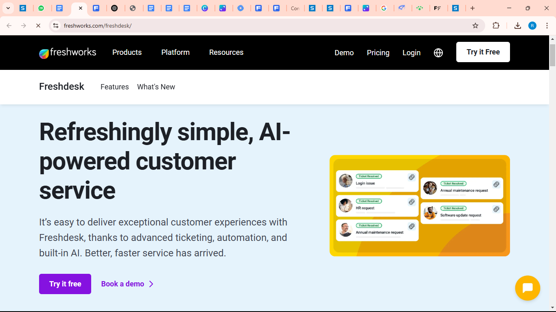Image resolution: width=556 pixels, height=312 pixels.
Task: Click the purple Try it free button
Action: click(65, 284)
